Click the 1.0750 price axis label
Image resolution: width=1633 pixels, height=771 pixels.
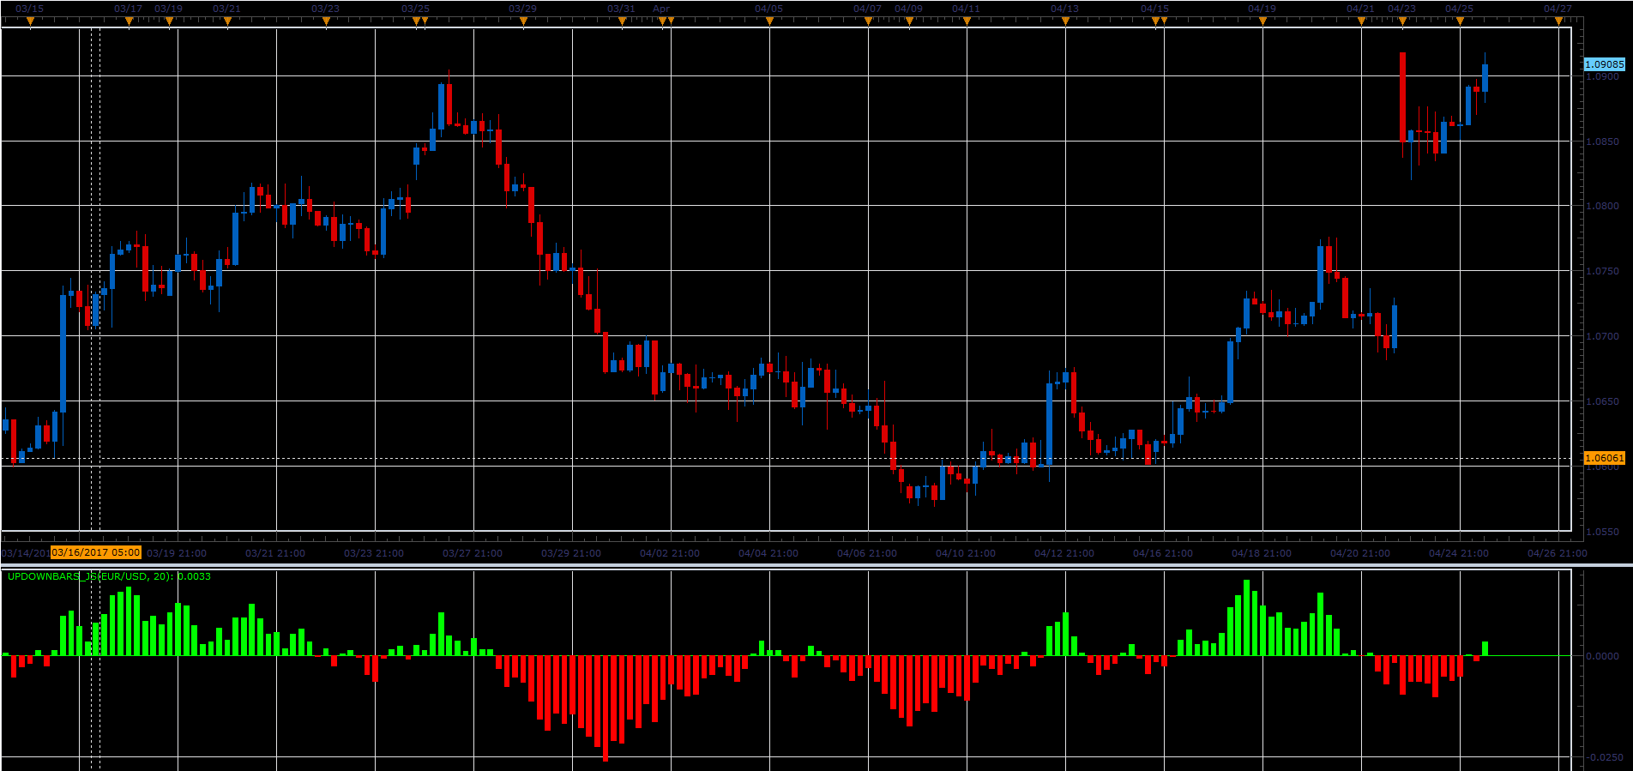[x=1603, y=271]
